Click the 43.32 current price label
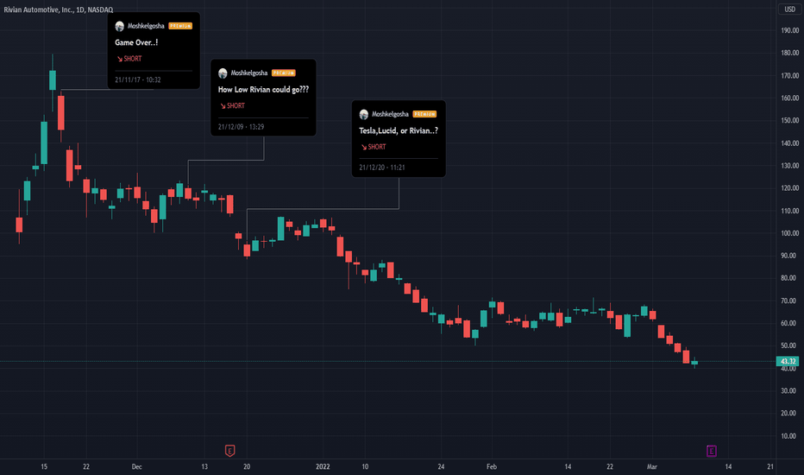 788,362
